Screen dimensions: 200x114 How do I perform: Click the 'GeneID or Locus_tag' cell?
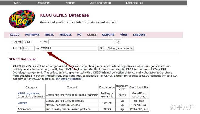point(139,95)
